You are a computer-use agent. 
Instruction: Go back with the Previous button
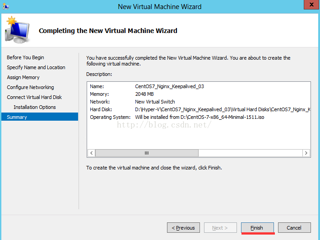[x=183, y=227]
